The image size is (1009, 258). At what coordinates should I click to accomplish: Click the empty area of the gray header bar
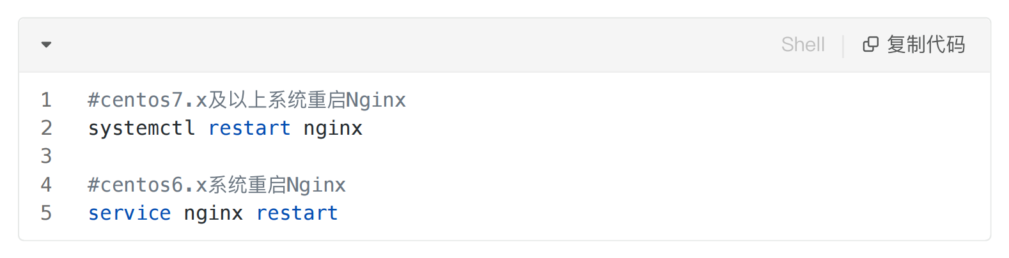(416, 45)
